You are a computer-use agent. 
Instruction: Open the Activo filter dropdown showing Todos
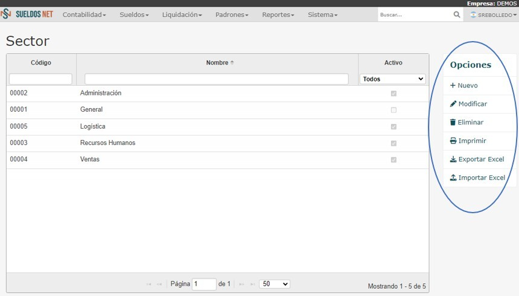(x=392, y=79)
